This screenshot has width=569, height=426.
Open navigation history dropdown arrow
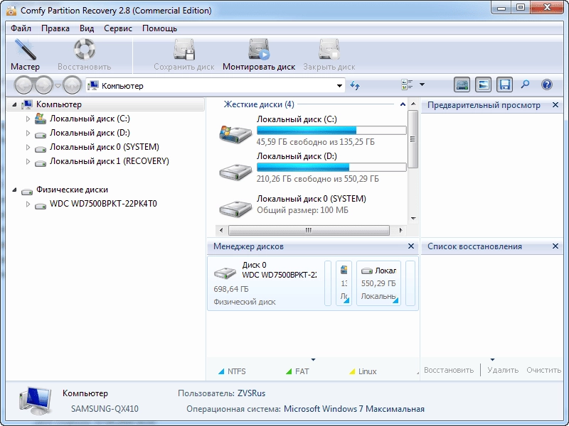point(58,85)
